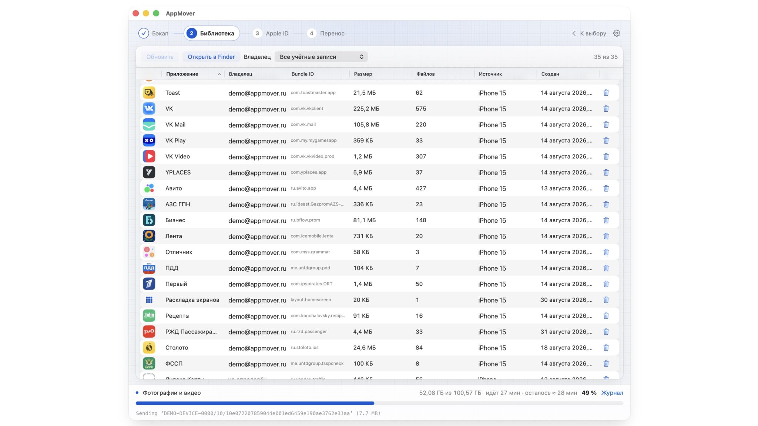
Task: Switch to the Apple ID step
Action: point(271,33)
